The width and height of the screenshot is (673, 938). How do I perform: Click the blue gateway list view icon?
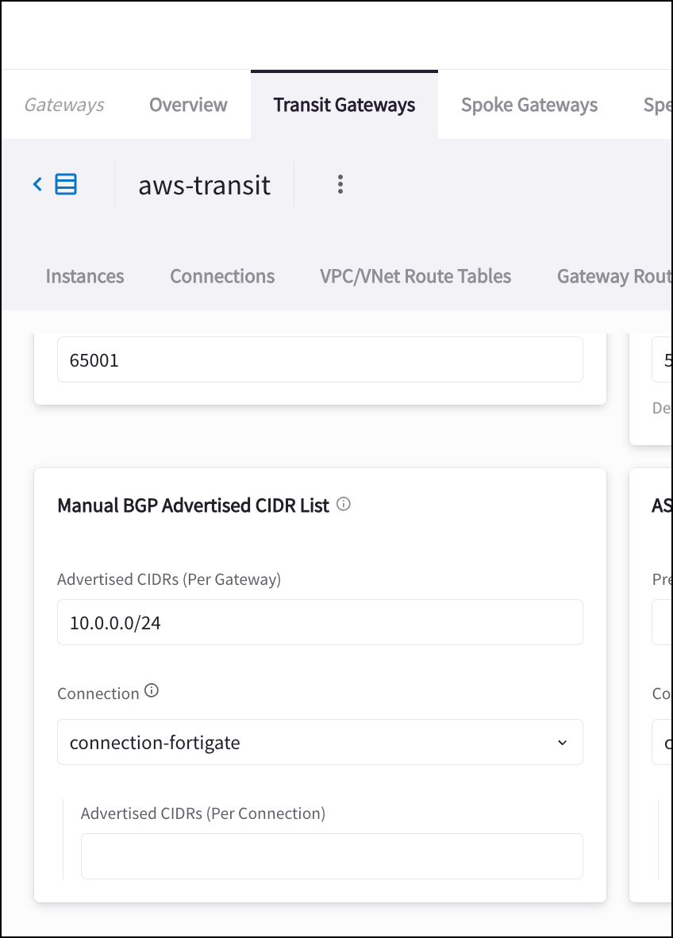pos(66,185)
